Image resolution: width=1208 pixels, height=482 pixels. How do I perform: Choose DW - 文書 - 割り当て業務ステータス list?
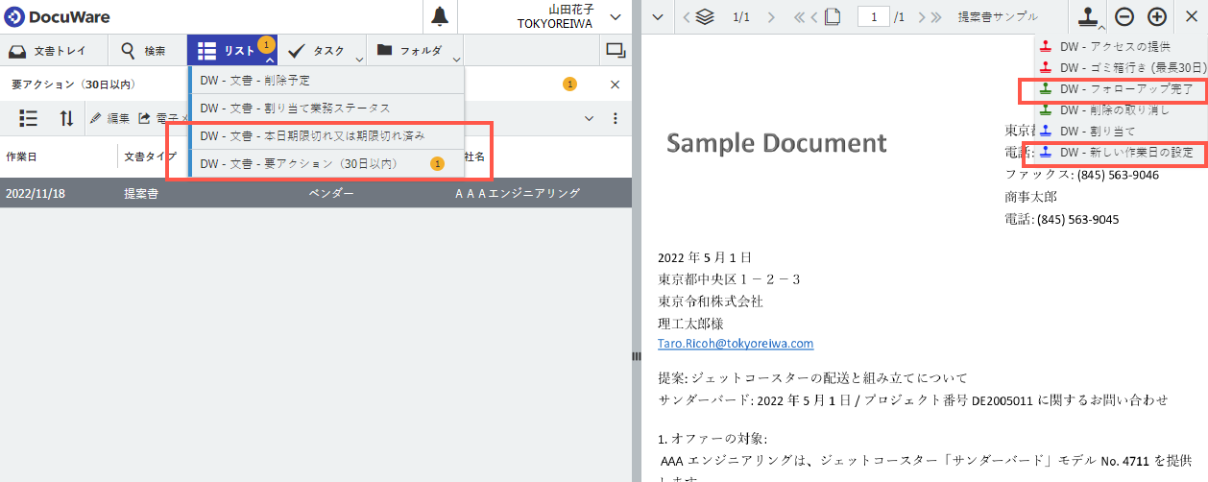(x=326, y=108)
